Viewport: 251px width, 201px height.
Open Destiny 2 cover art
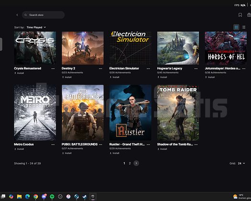(x=83, y=48)
